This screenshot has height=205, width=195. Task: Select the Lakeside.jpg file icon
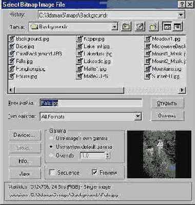[x=79, y=61]
